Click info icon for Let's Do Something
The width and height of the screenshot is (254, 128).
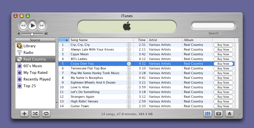point(129,92)
